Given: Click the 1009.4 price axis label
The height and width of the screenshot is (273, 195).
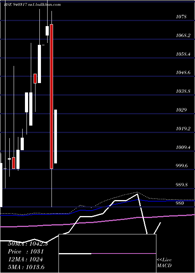Looking at the screenshot, I should (x=183, y=147).
